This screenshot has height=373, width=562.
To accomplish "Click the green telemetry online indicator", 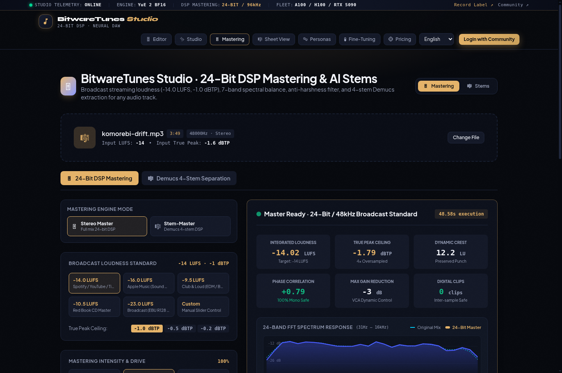I will coord(31,5).
